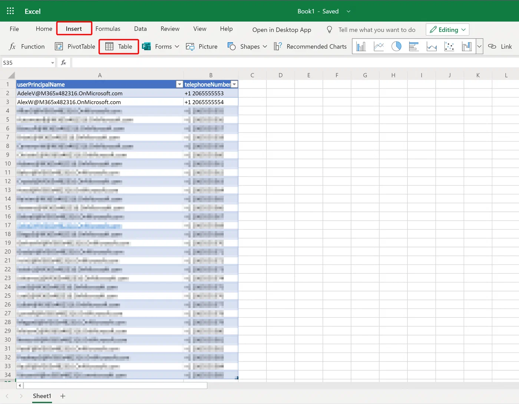Choose the line chart icon
This screenshot has width=519, height=404.
pyautogui.click(x=378, y=46)
